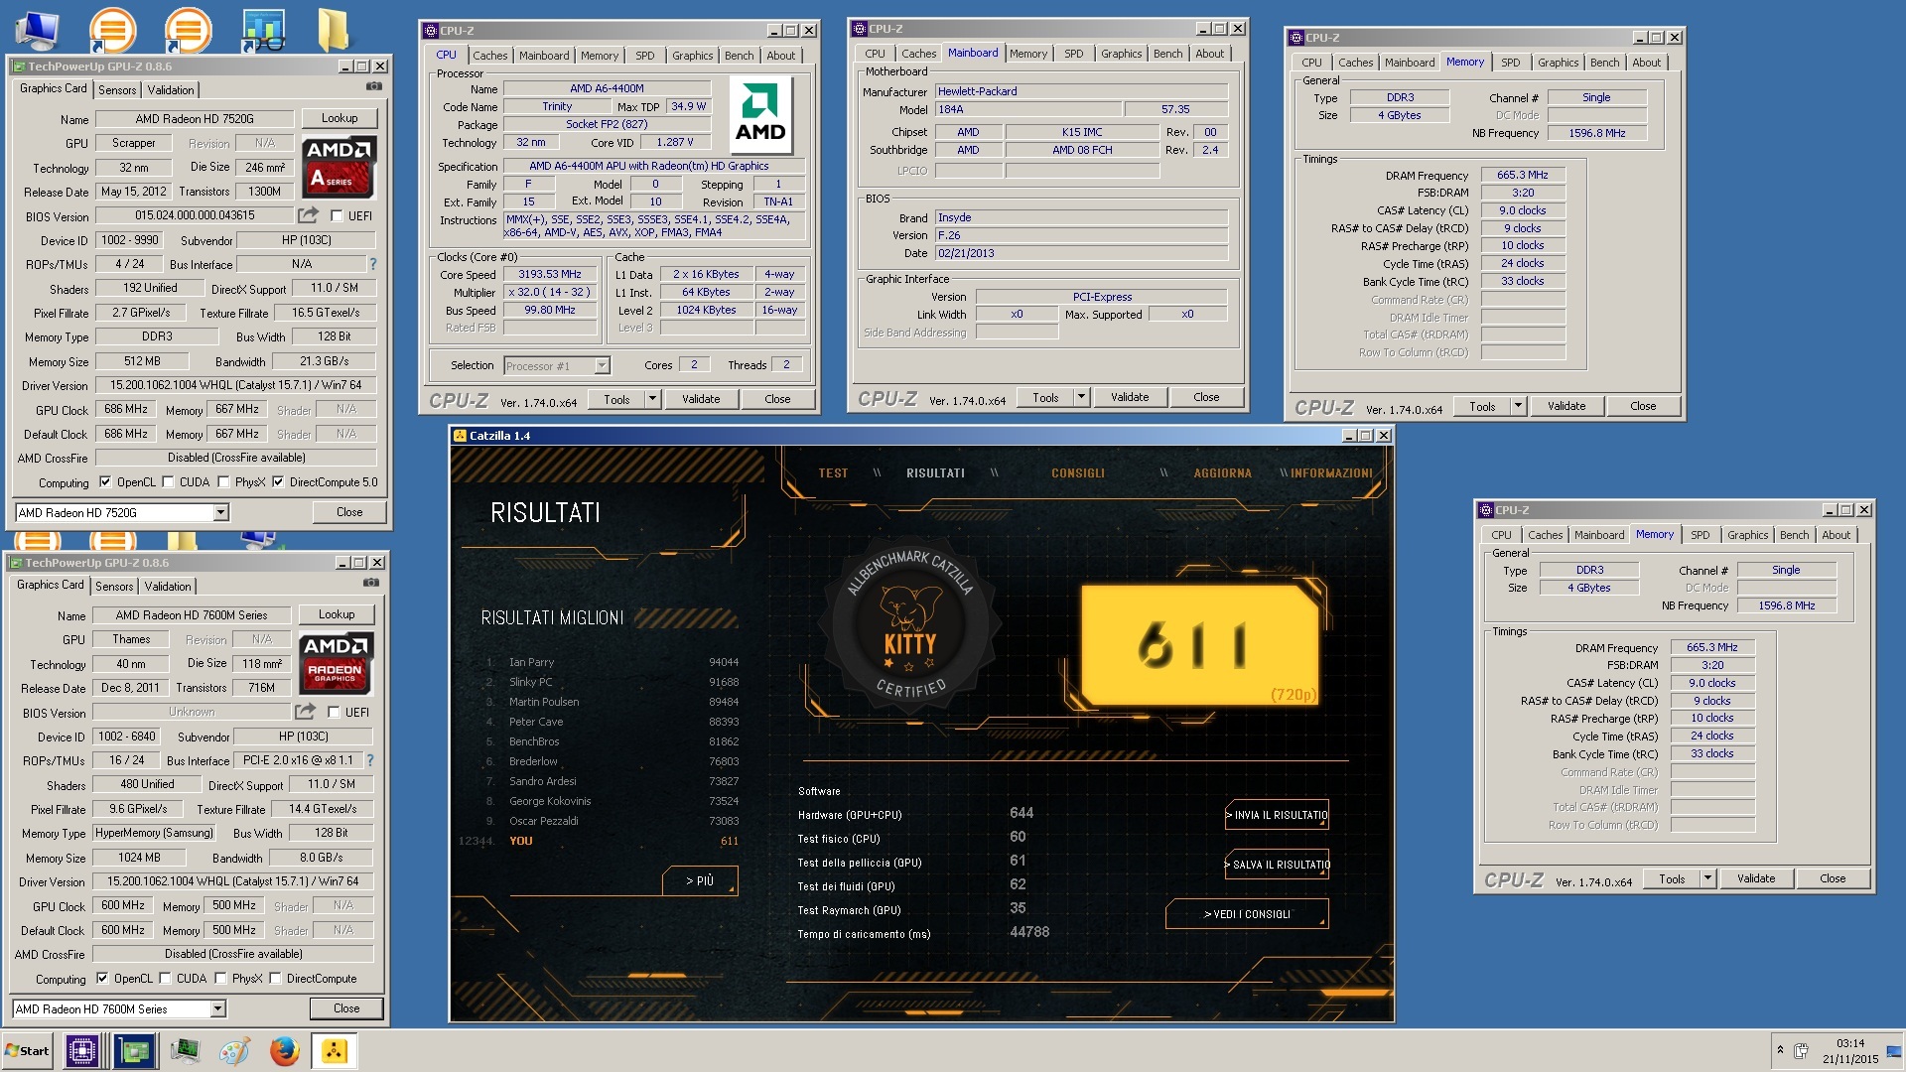The width and height of the screenshot is (1906, 1072).
Task: Click VEDI I CONSIGLI button
Action: coord(1247,914)
